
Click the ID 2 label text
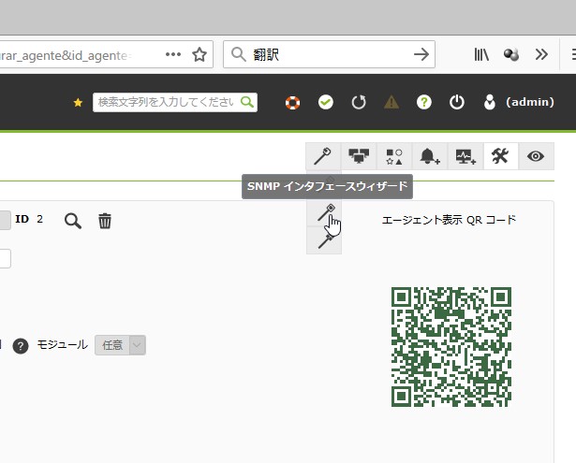[x=29, y=219]
